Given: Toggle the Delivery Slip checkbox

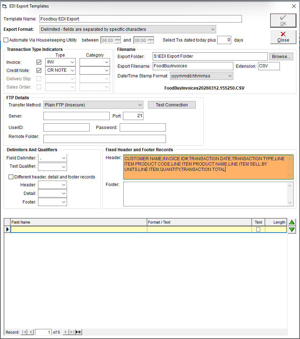Looking at the screenshot, I should point(39,79).
